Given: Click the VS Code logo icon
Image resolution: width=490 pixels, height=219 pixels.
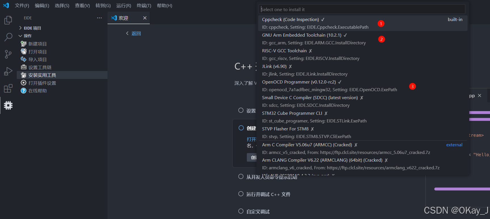Looking at the screenshot, I should pyautogui.click(x=6, y=5).
